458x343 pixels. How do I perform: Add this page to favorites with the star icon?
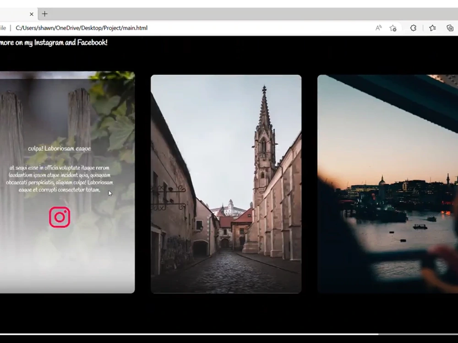click(x=393, y=28)
